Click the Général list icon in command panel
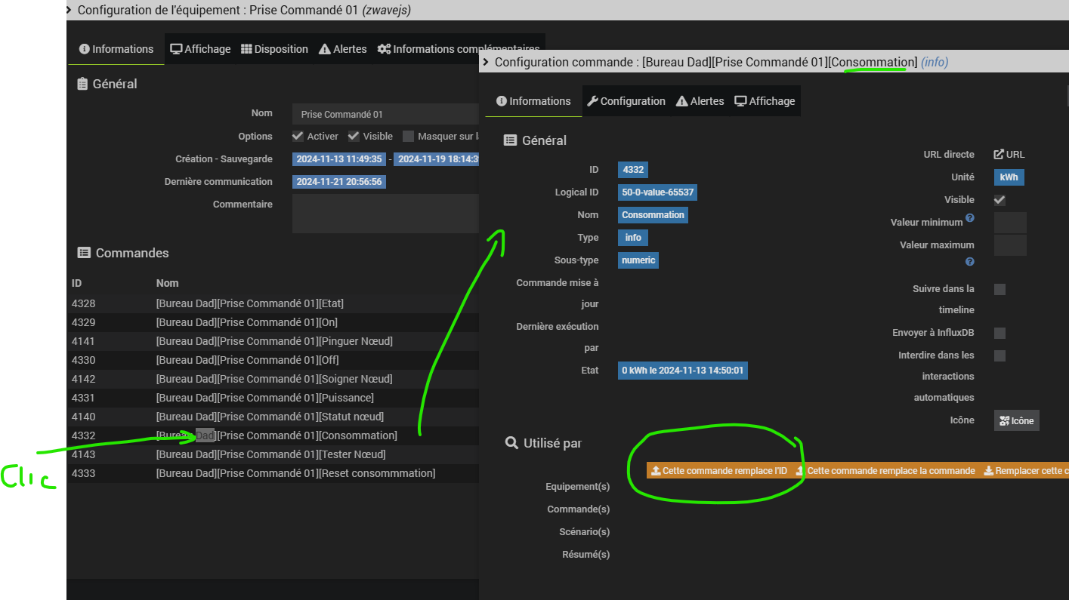This screenshot has width=1069, height=600. (x=511, y=140)
